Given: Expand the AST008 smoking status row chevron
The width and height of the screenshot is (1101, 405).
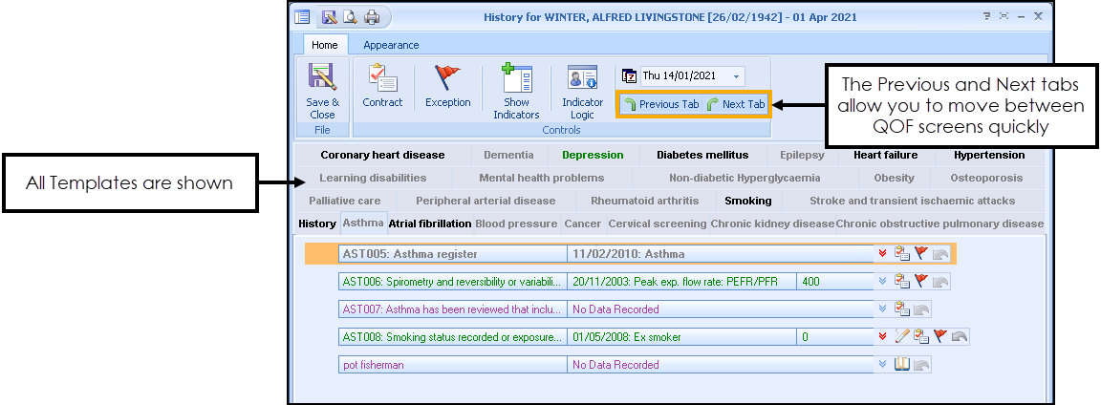Looking at the screenshot, I should point(882,336).
